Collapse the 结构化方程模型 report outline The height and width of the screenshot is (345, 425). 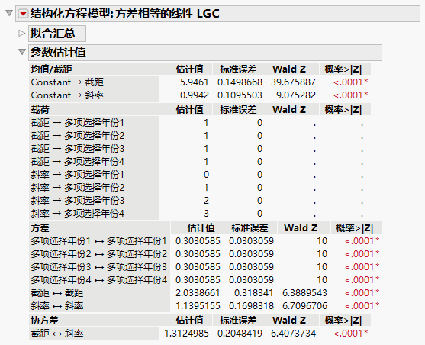coord(9,13)
